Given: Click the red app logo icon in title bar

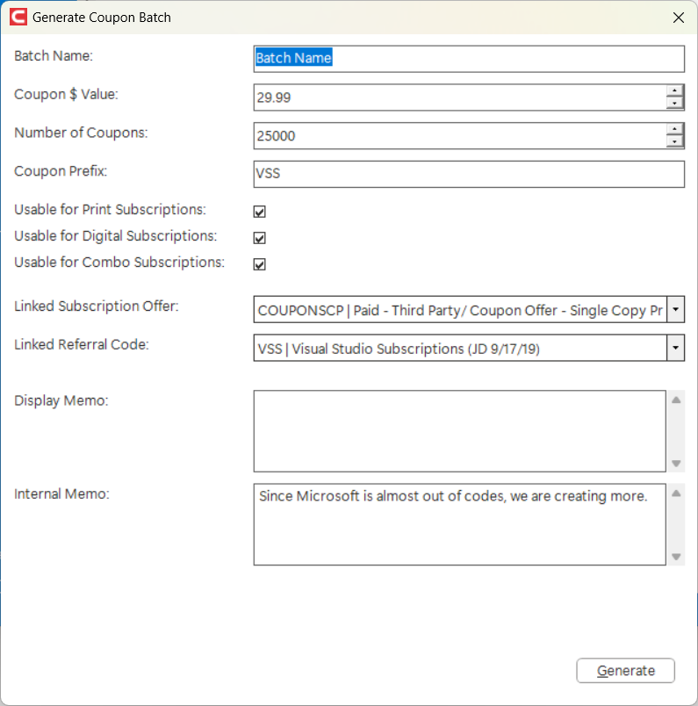Looking at the screenshot, I should coord(18,17).
